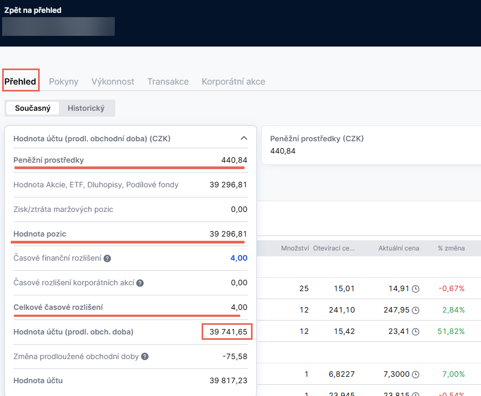This screenshot has width=481, height=396.
Task: Click the clock icon next to price 14,91
Action: [415, 289]
